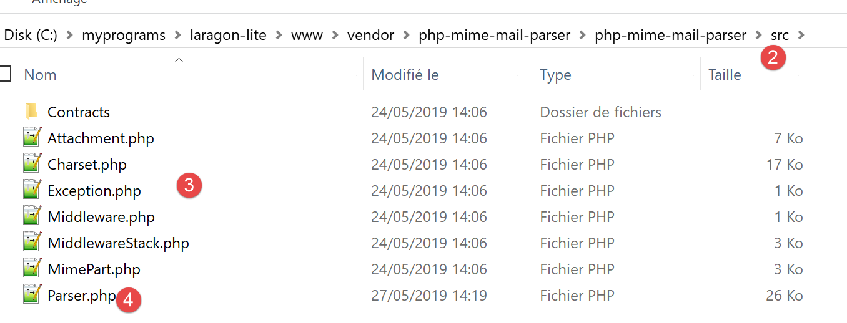Click the Exception.php file icon
This screenshot has height=323, width=847.
32,190
